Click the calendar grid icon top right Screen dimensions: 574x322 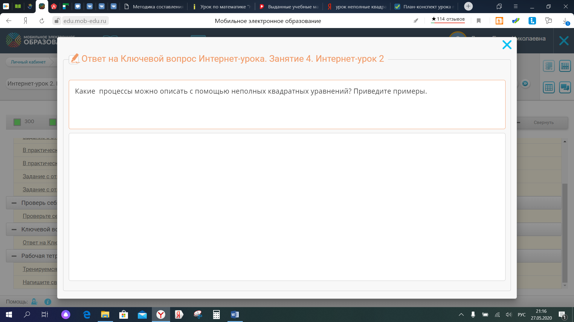point(565,66)
